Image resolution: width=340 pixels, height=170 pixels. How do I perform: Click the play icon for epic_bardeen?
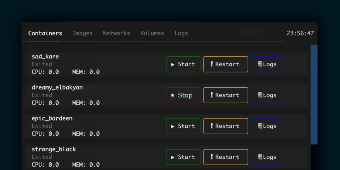click(x=173, y=126)
